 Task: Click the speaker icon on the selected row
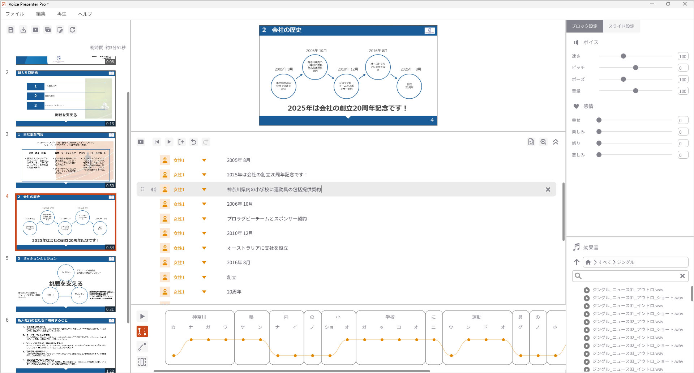tap(154, 189)
